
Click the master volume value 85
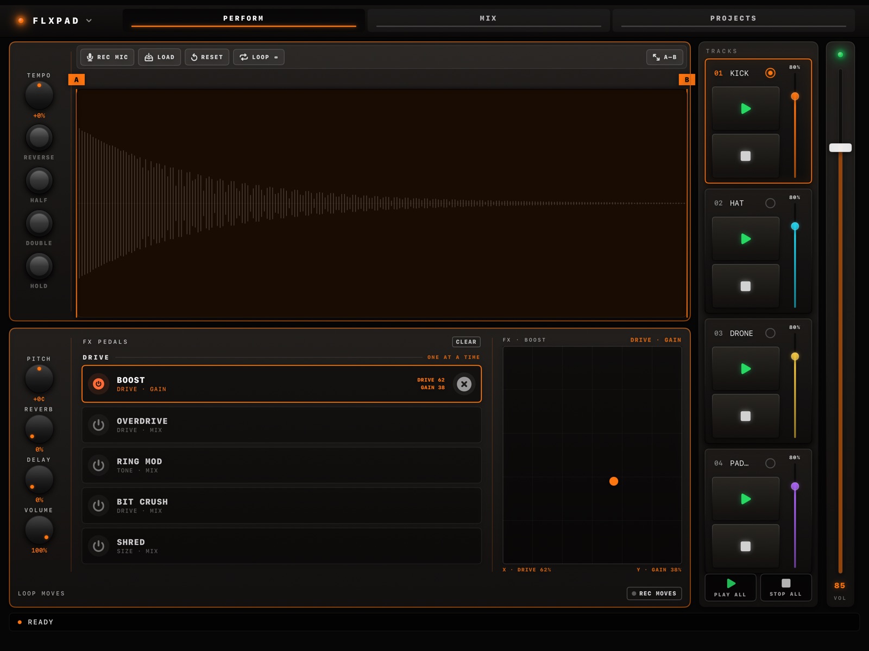pos(840,585)
